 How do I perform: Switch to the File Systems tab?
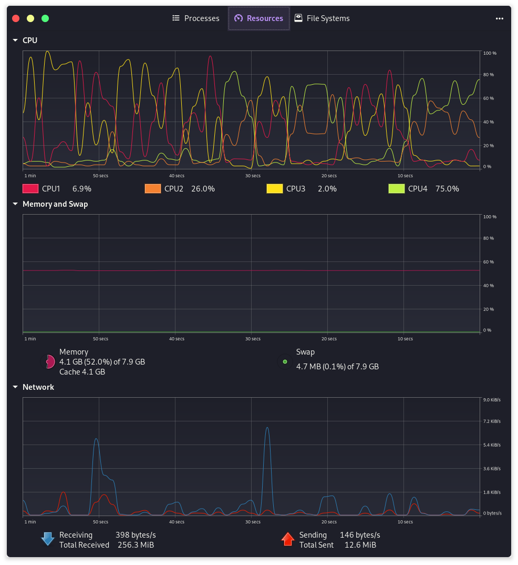[x=322, y=18]
